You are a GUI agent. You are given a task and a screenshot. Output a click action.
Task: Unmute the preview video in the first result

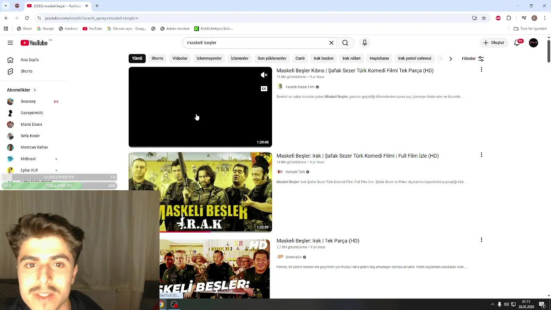click(x=264, y=75)
